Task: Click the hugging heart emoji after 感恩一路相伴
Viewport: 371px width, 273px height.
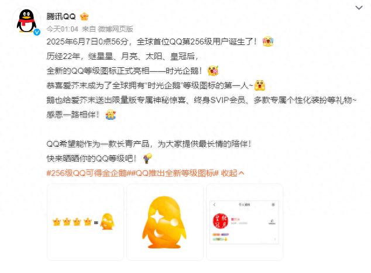Action: (x=111, y=115)
